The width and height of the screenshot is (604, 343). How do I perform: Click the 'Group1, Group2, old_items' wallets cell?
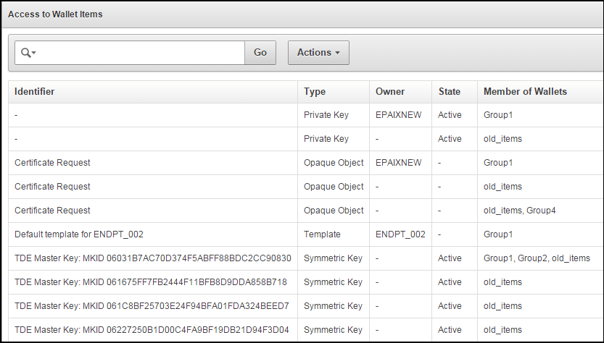[537, 258]
